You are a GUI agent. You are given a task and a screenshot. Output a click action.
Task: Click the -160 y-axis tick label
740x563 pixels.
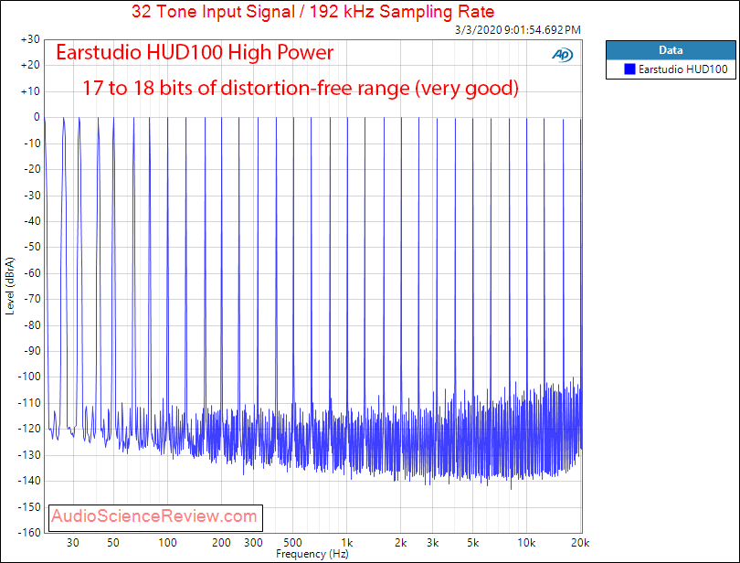pyautogui.click(x=29, y=533)
